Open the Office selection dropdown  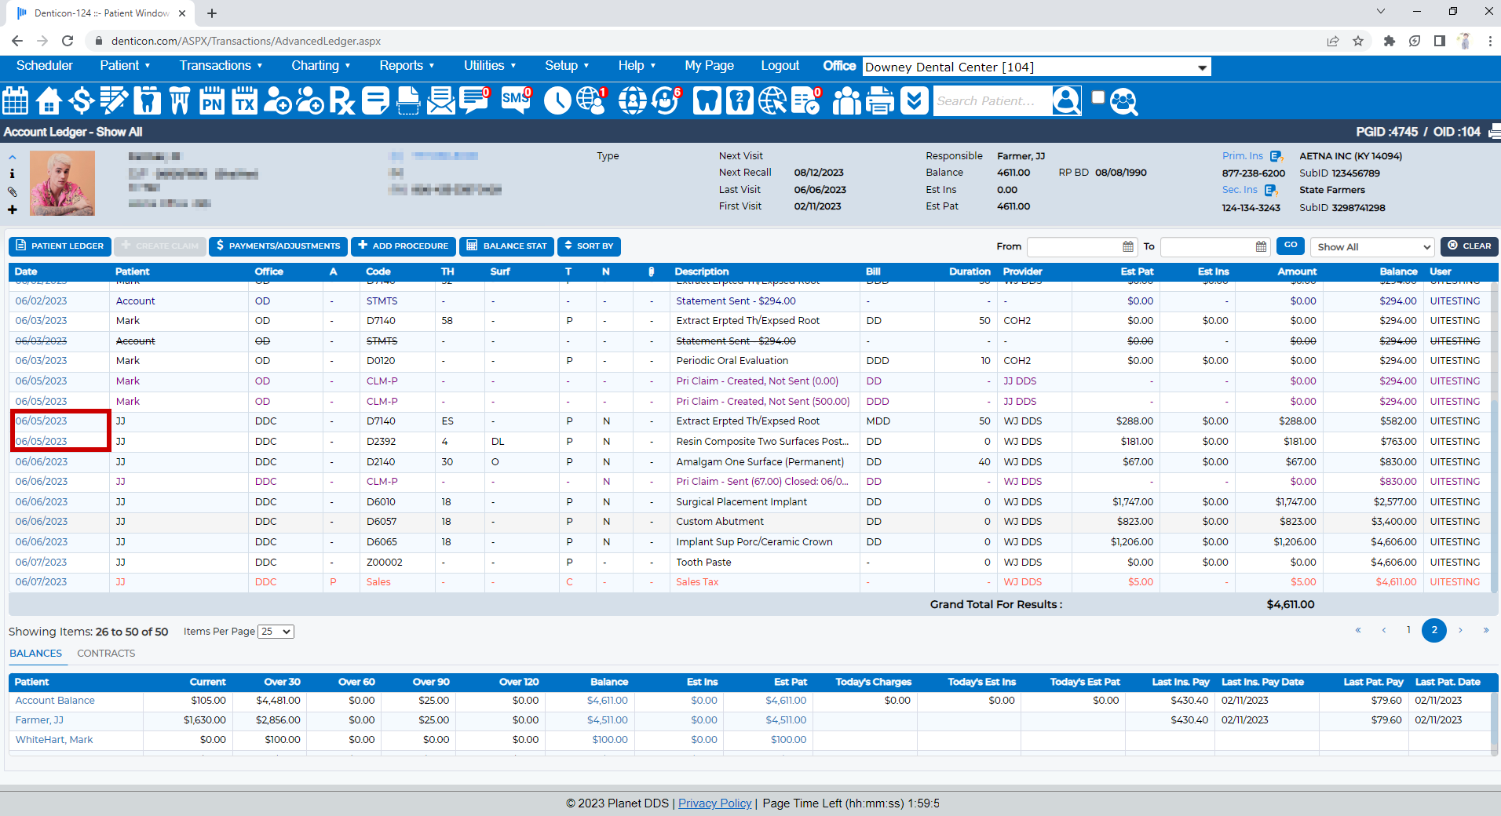click(x=1036, y=67)
